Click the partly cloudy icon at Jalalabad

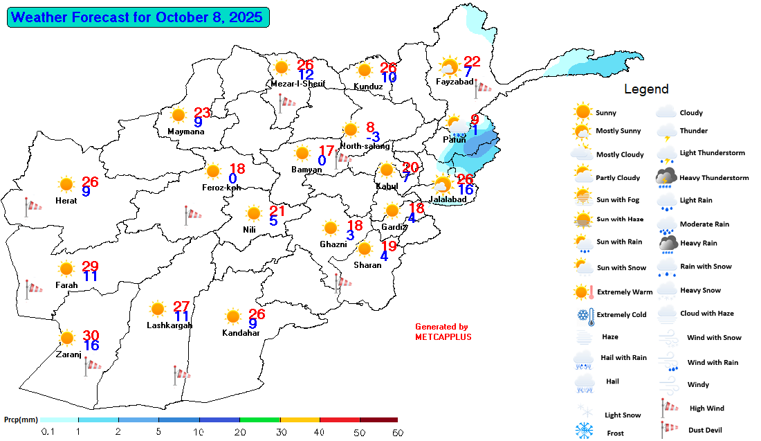(x=441, y=185)
